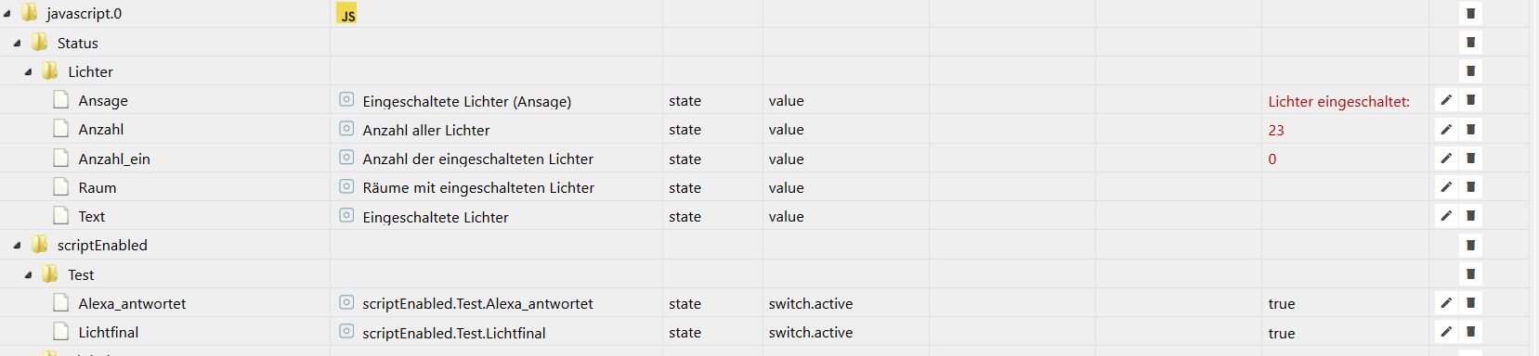Delete the Anzahl state using trash icon
Image resolution: width=1539 pixels, height=356 pixels.
pos(1470,129)
